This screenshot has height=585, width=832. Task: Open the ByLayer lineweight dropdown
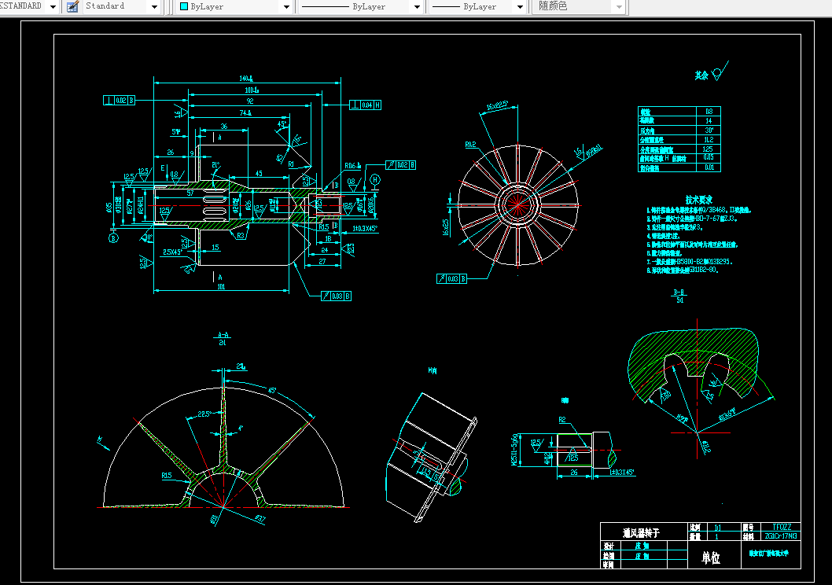(x=519, y=6)
